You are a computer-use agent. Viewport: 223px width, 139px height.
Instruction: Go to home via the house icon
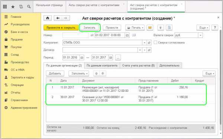[48, 18]
